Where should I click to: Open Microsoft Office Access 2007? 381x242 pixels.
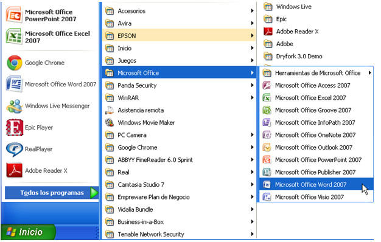point(316,86)
